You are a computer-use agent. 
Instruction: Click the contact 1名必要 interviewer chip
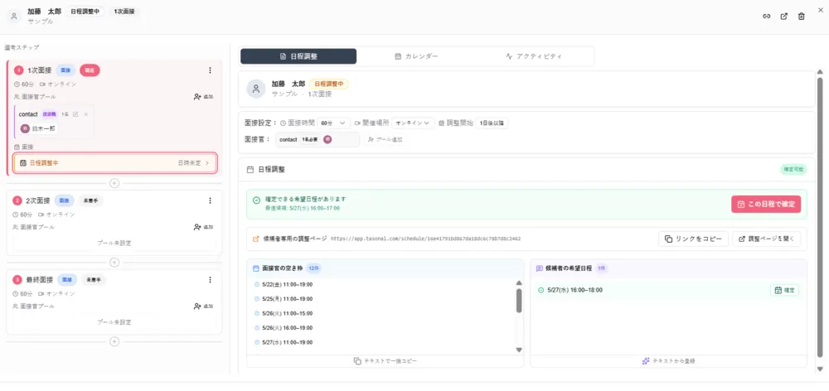tap(318, 139)
